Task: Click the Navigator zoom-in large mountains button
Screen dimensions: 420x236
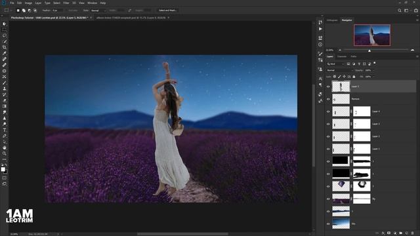Action: point(412,50)
